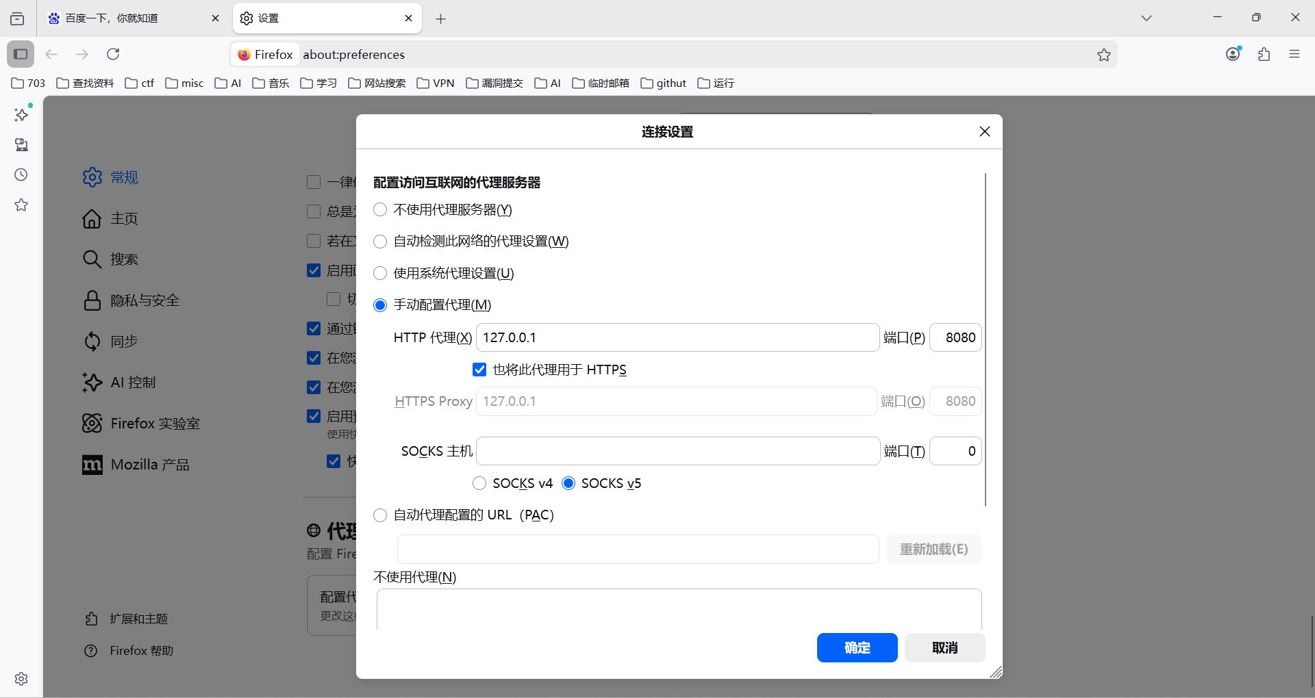Click the dialog vertical scrollbar

tap(986, 340)
